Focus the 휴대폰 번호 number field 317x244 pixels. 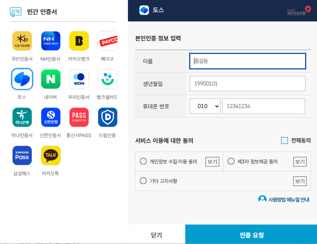[264, 106]
